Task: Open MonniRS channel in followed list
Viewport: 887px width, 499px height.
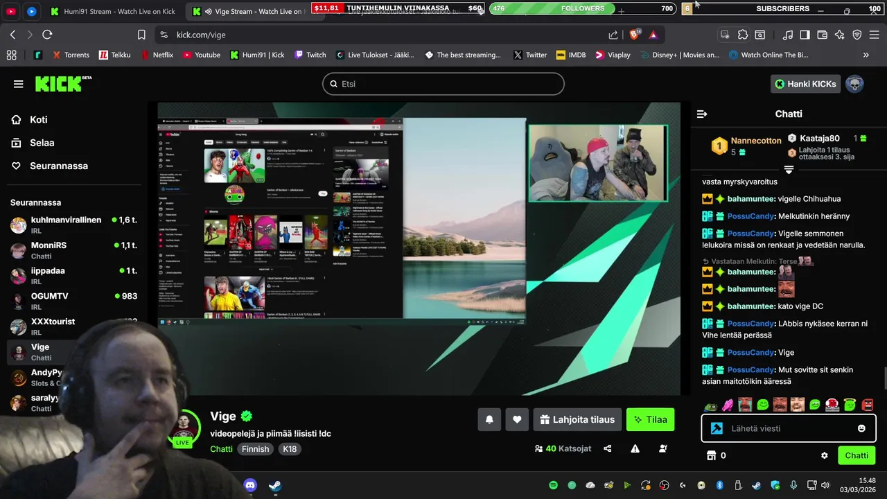Action: tap(73, 250)
